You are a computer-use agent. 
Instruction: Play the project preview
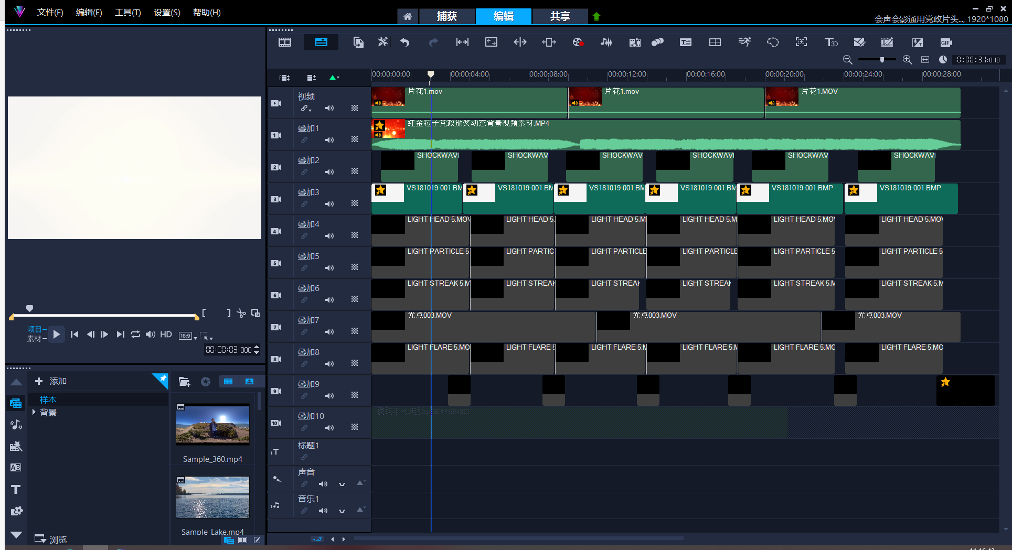[x=57, y=335]
